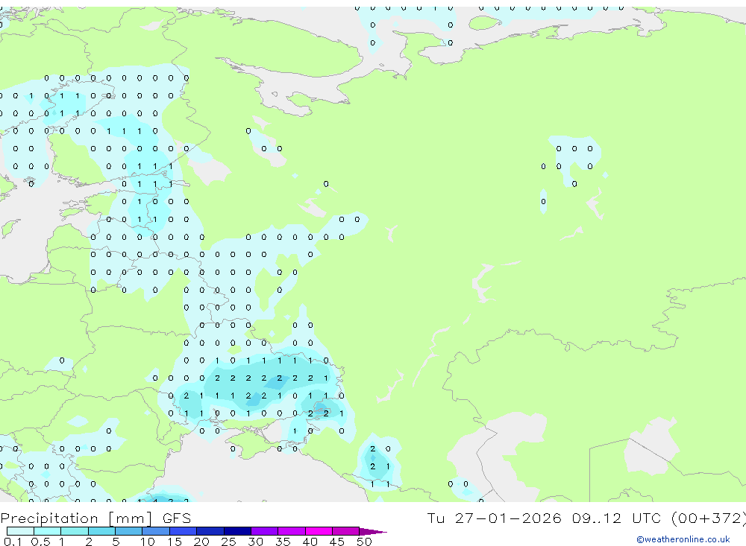
Task: Click the '50' legend scale label
Action: point(364,542)
